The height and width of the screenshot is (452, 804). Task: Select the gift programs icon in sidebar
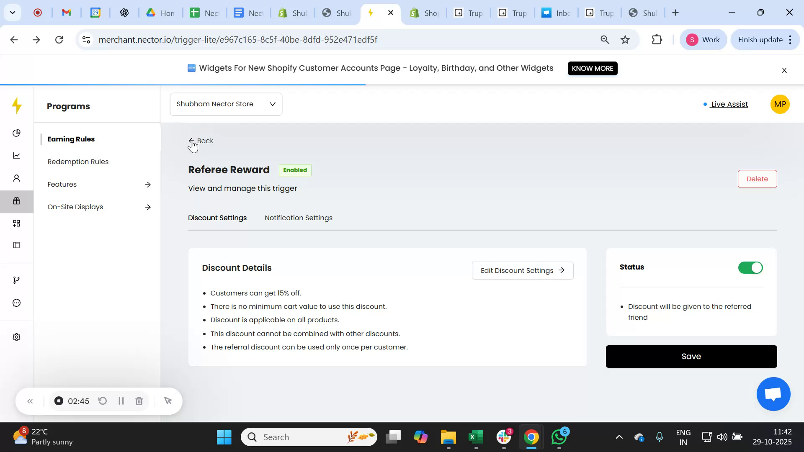tap(17, 201)
